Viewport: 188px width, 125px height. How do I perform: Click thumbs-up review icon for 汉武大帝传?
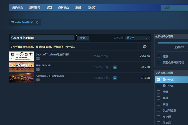[x=115, y=78]
